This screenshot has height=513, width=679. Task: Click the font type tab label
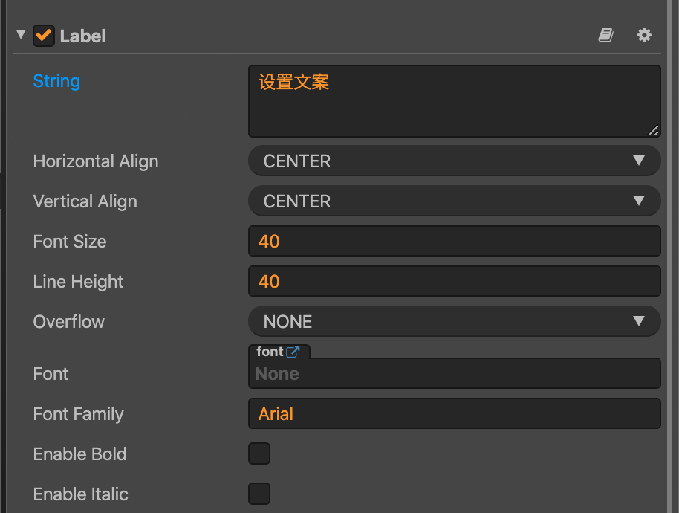coord(270,352)
